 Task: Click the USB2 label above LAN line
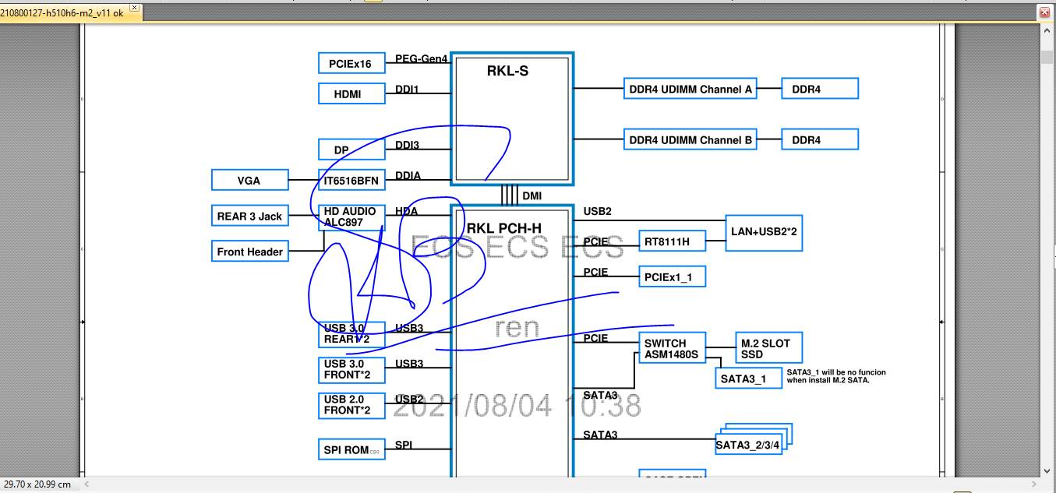point(597,211)
